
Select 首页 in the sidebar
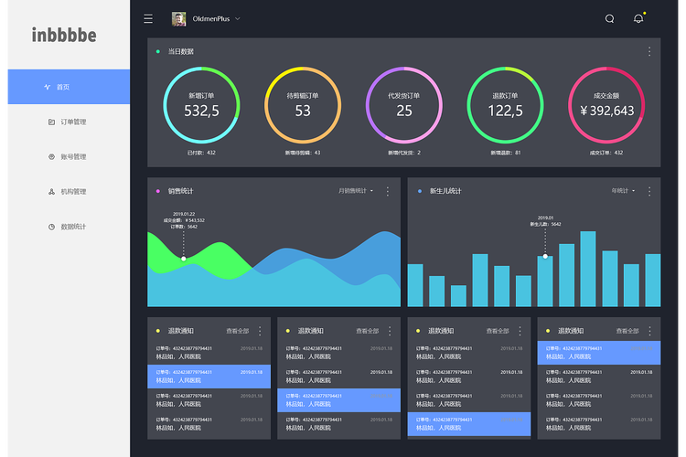point(67,87)
